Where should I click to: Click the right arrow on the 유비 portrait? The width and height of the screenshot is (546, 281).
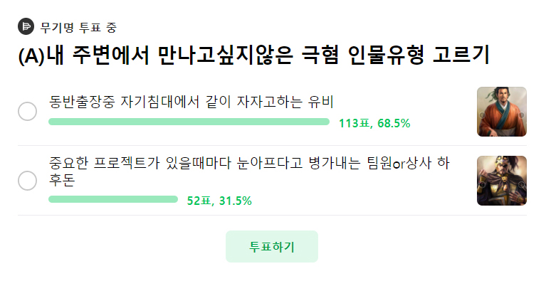[x=522, y=115]
